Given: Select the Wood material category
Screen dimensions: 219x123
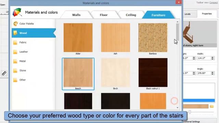Looking at the screenshot, I should [x=34, y=33].
